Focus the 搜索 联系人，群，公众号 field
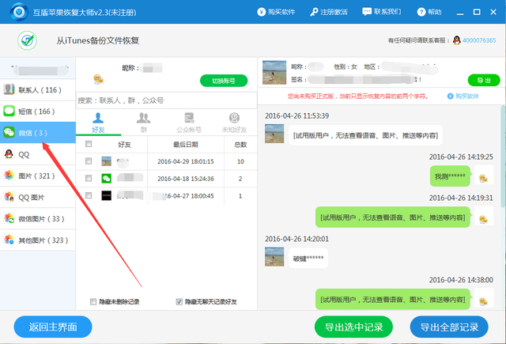Viewport: 506px width, 344px height. click(x=167, y=100)
